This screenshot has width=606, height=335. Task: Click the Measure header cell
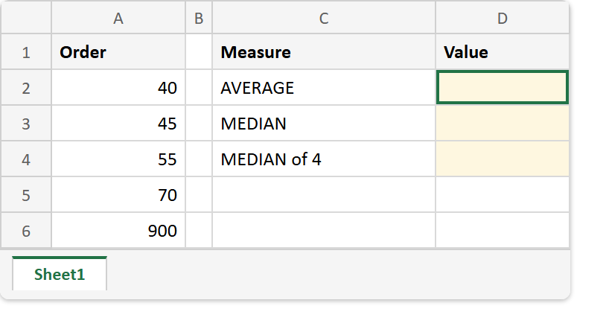(324, 52)
